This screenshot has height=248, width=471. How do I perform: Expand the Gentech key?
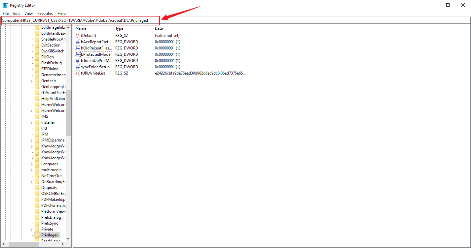tap(32, 80)
